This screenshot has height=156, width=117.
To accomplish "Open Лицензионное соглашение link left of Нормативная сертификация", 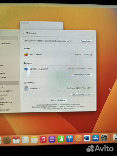I will 47,105.
